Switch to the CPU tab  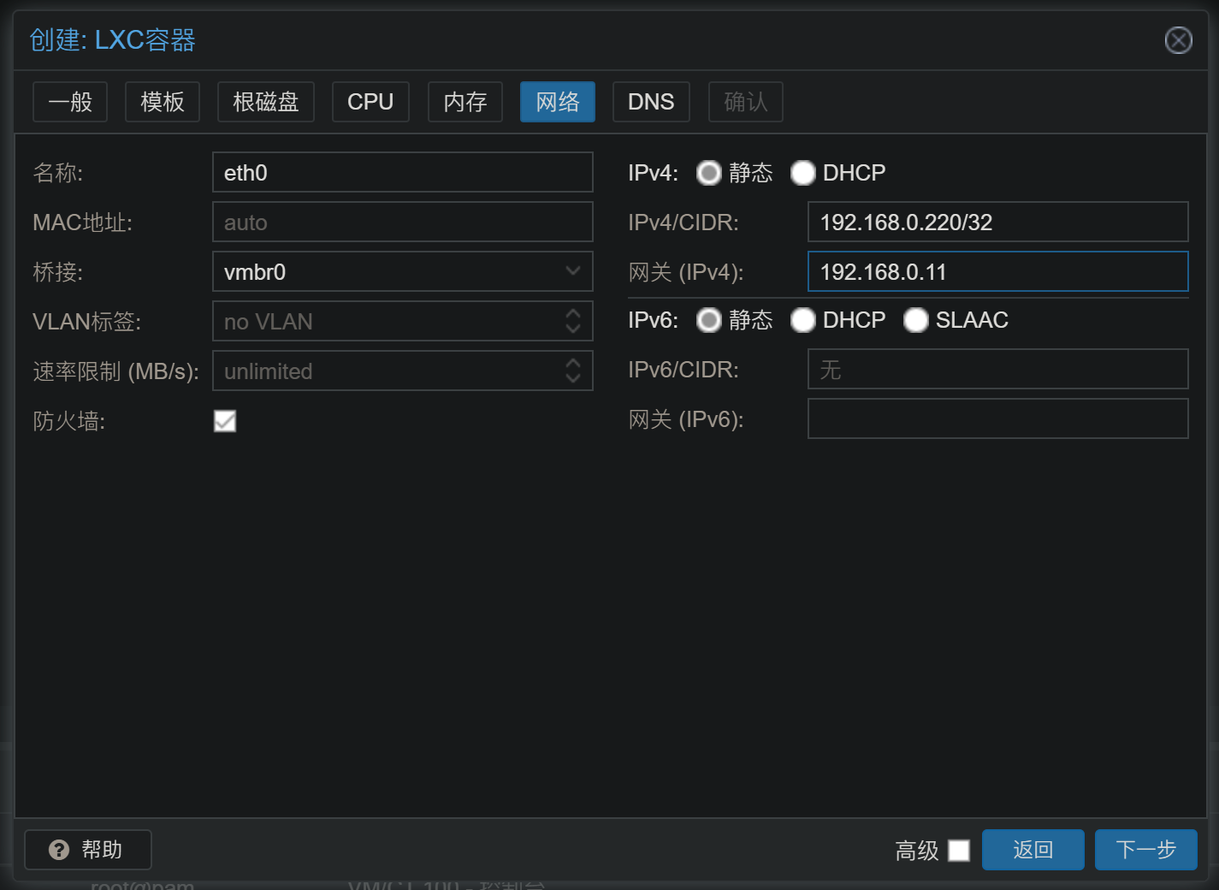click(370, 102)
